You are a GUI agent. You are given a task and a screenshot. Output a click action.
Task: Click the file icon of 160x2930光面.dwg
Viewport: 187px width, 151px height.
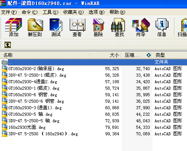tap(5, 127)
